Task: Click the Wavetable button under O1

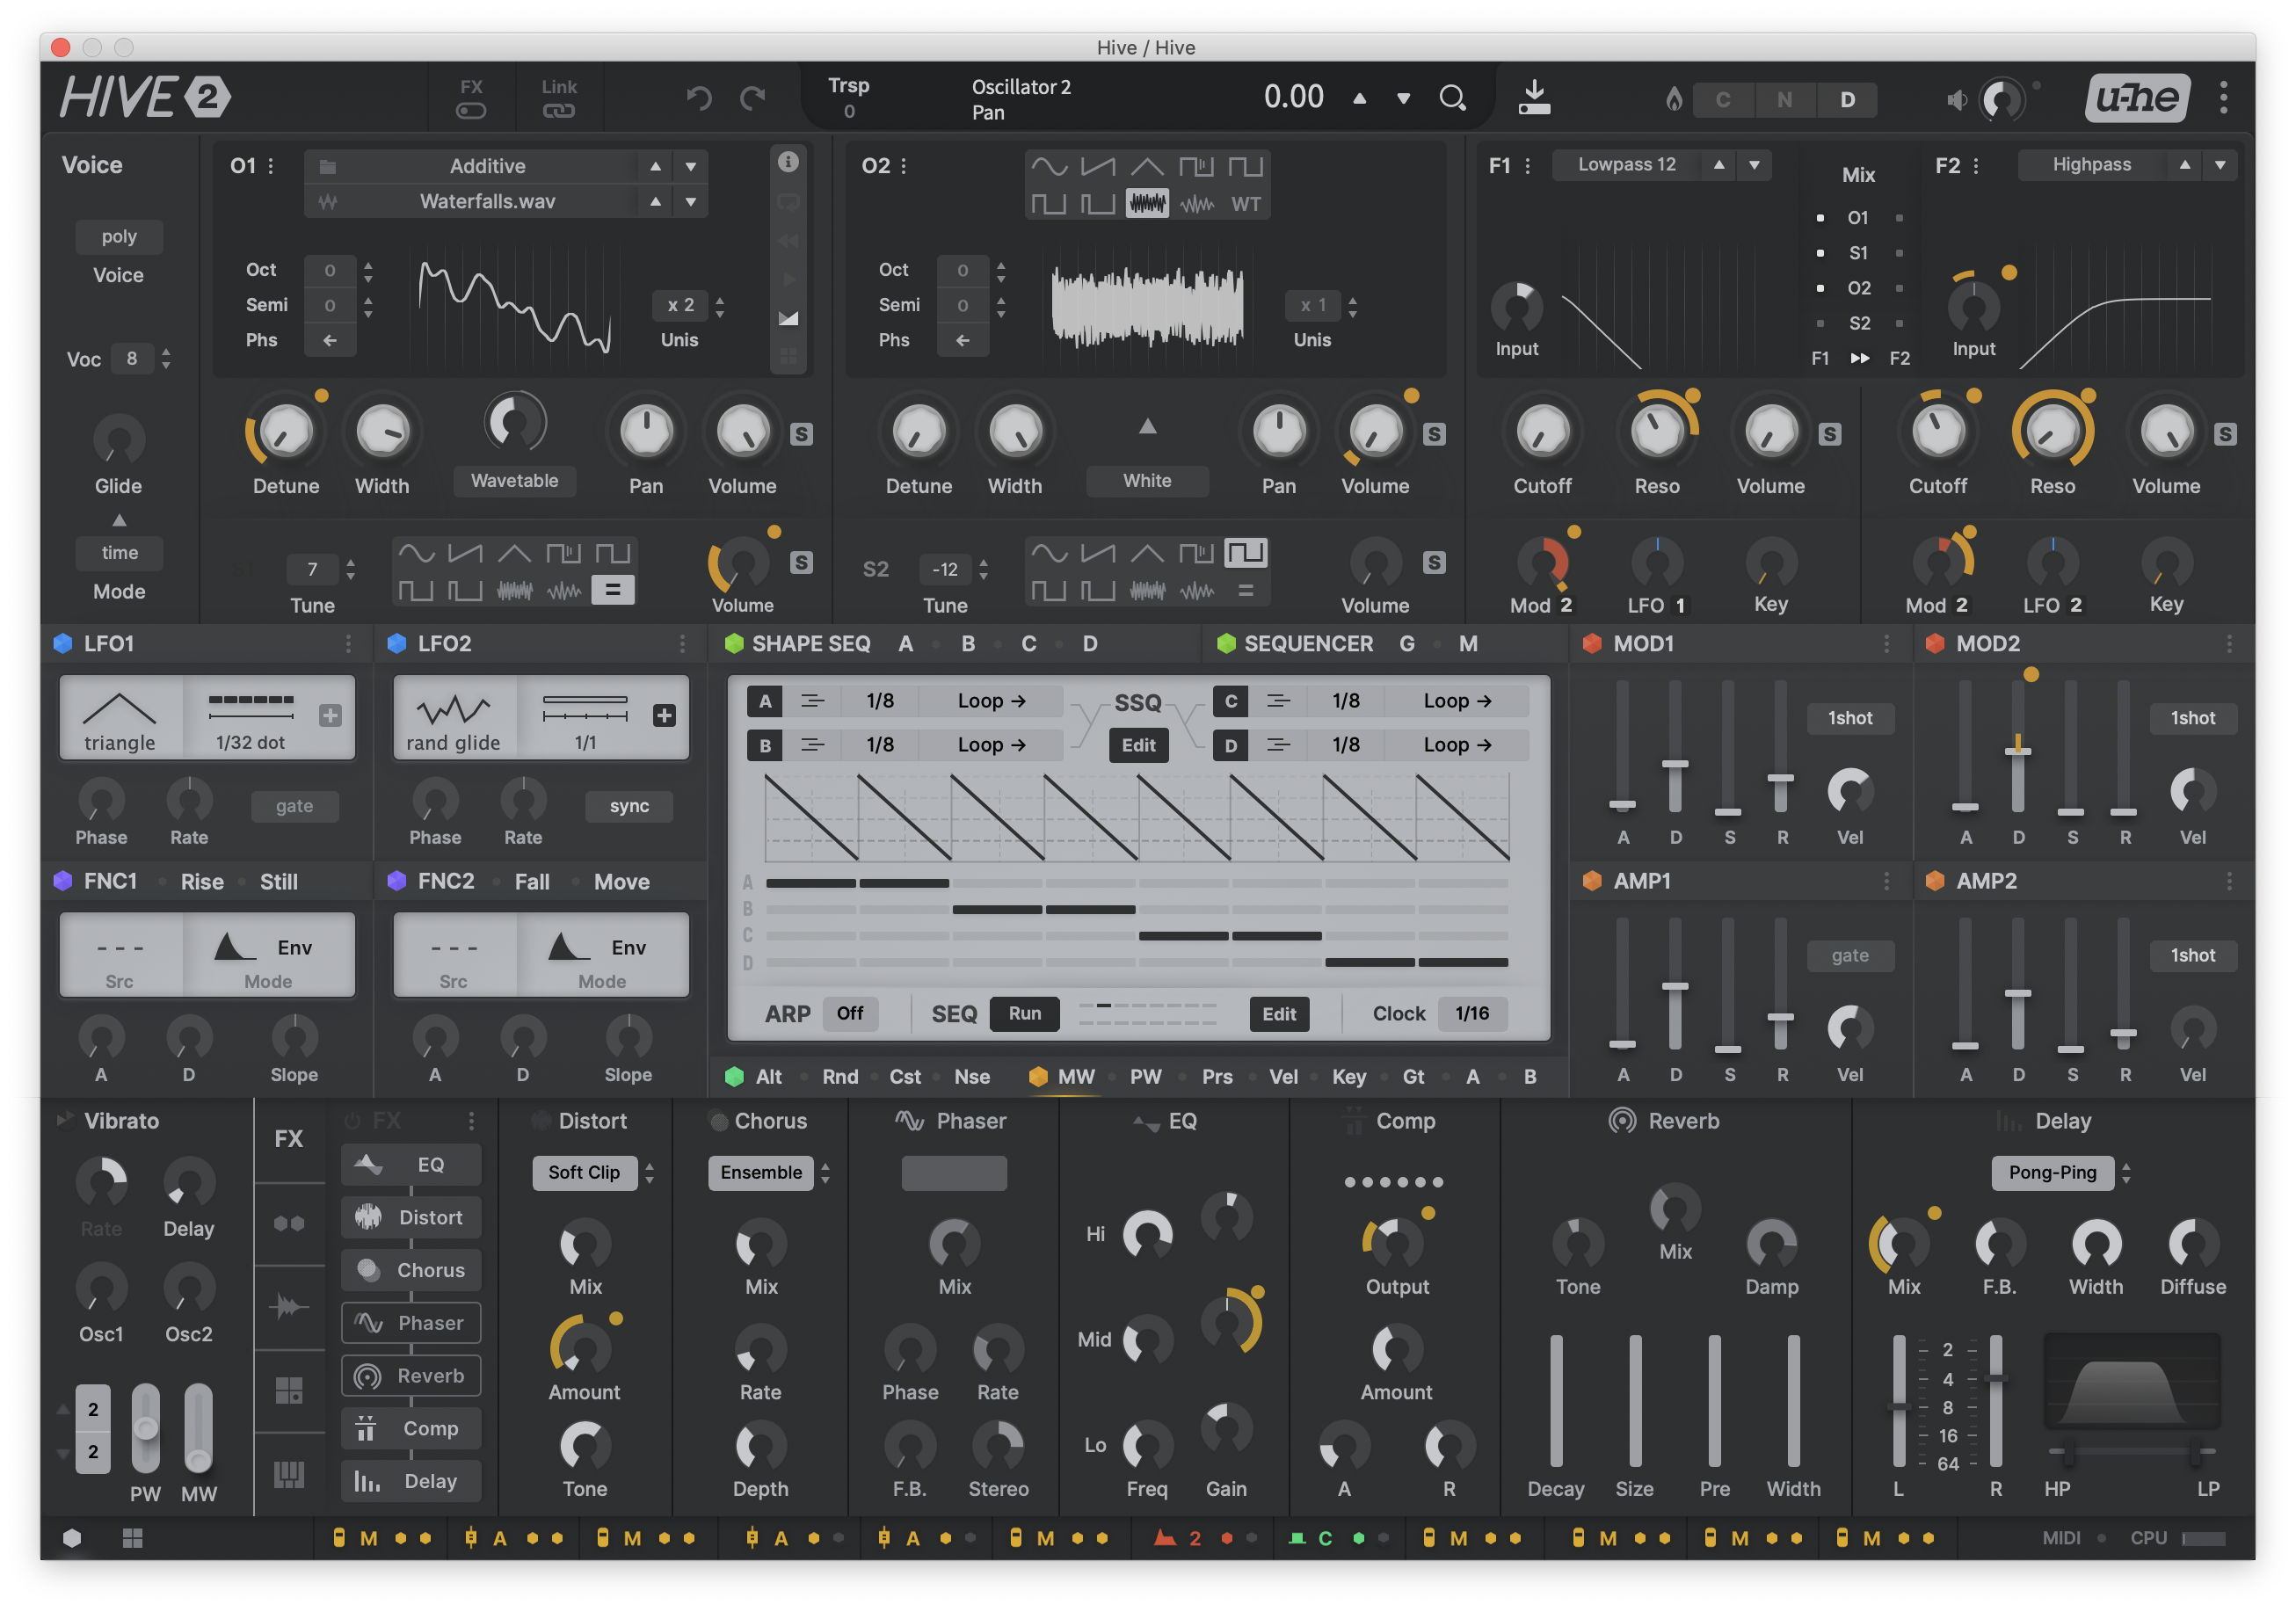Action: [x=514, y=481]
